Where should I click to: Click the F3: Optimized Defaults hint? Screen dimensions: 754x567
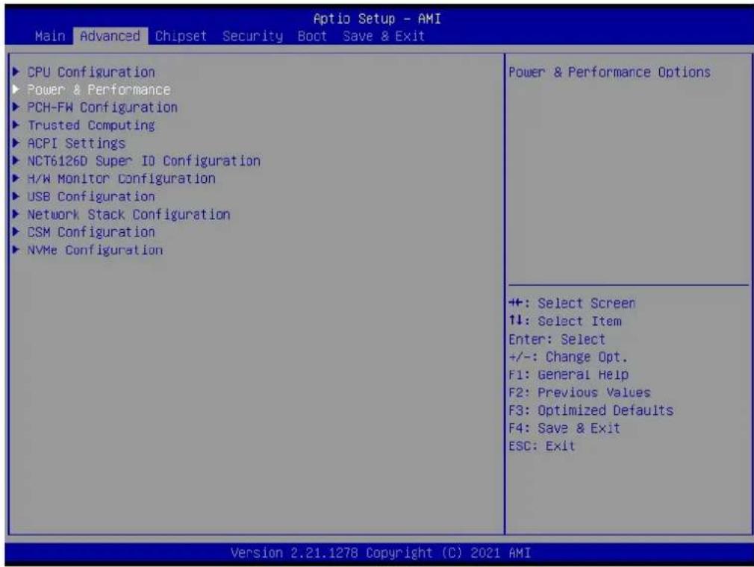(591, 410)
